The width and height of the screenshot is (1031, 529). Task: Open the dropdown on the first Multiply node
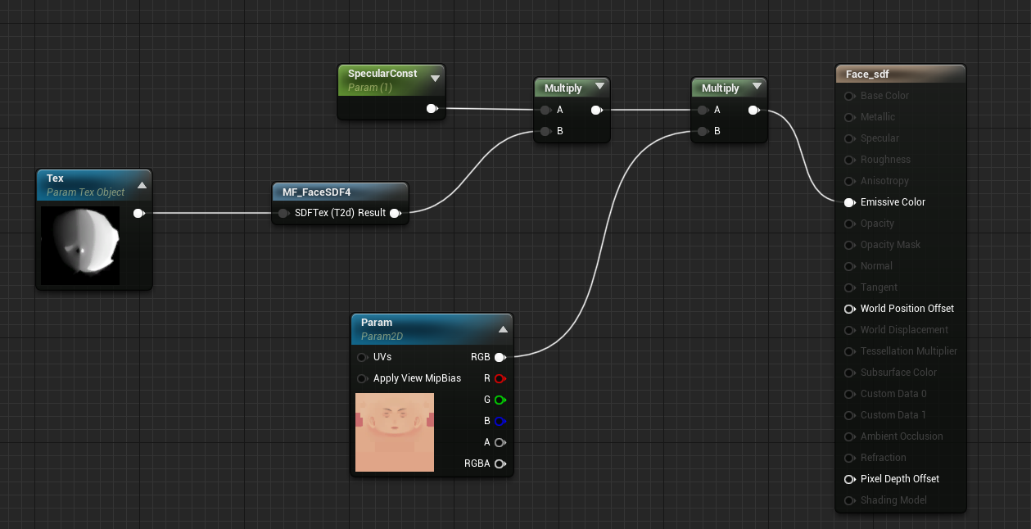600,88
